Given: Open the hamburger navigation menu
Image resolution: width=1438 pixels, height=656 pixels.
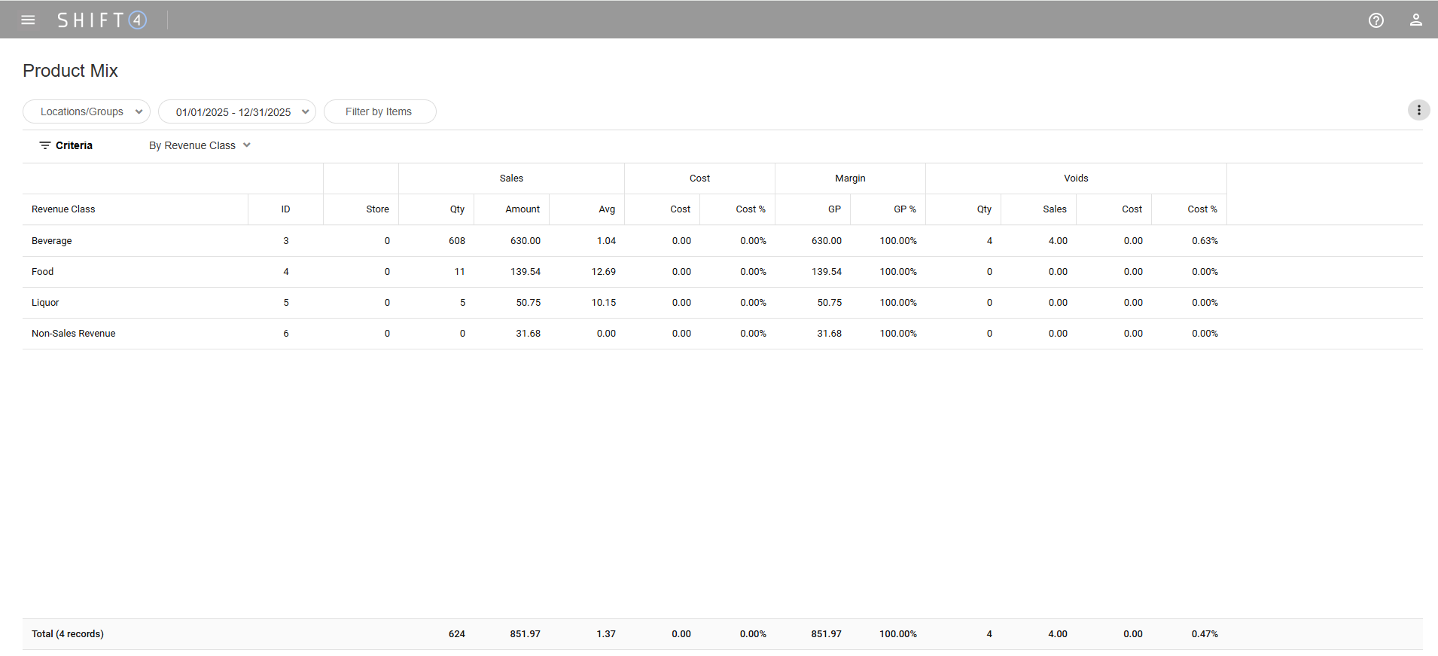Looking at the screenshot, I should [28, 20].
